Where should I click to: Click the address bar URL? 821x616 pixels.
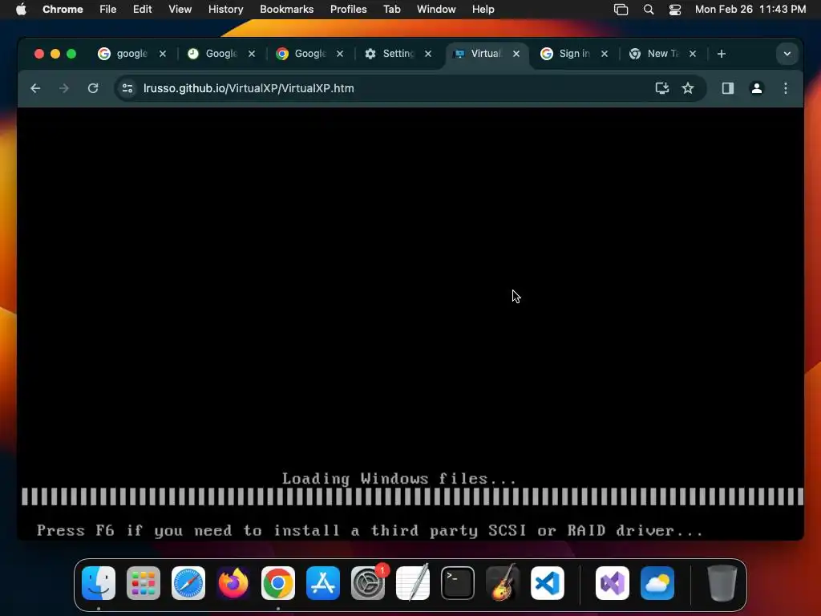249,88
